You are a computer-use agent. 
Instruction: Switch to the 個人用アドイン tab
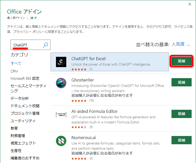tap(16, 18)
